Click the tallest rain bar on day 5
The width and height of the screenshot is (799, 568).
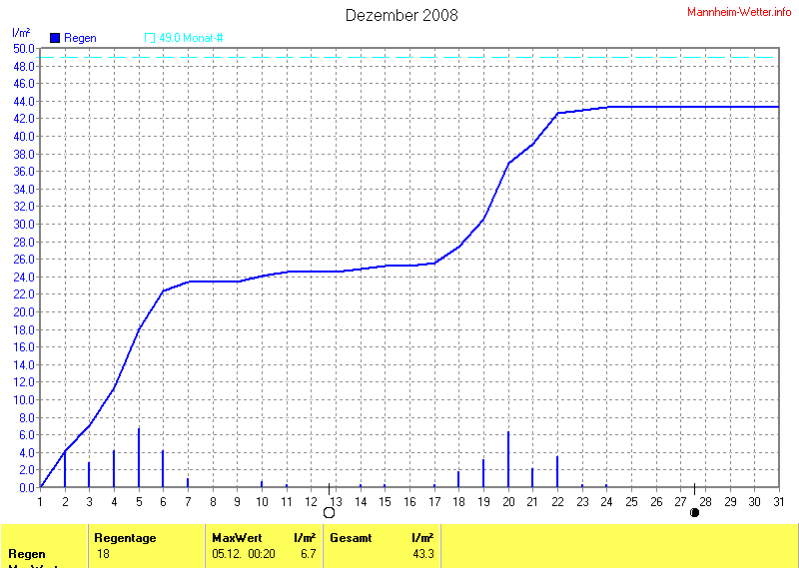coord(139,458)
